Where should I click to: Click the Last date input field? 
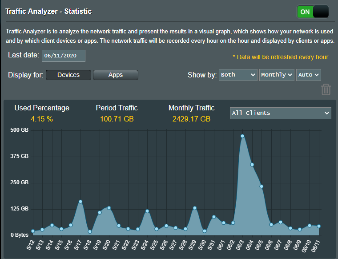point(63,56)
